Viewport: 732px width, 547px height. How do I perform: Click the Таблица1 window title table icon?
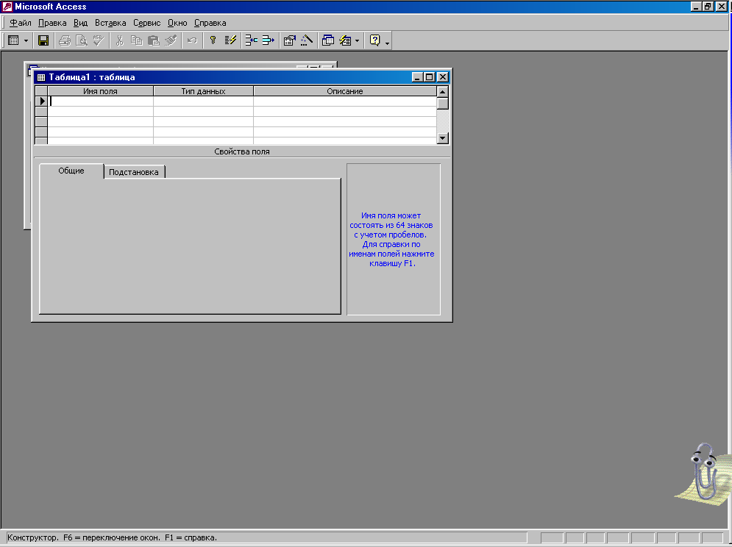41,77
